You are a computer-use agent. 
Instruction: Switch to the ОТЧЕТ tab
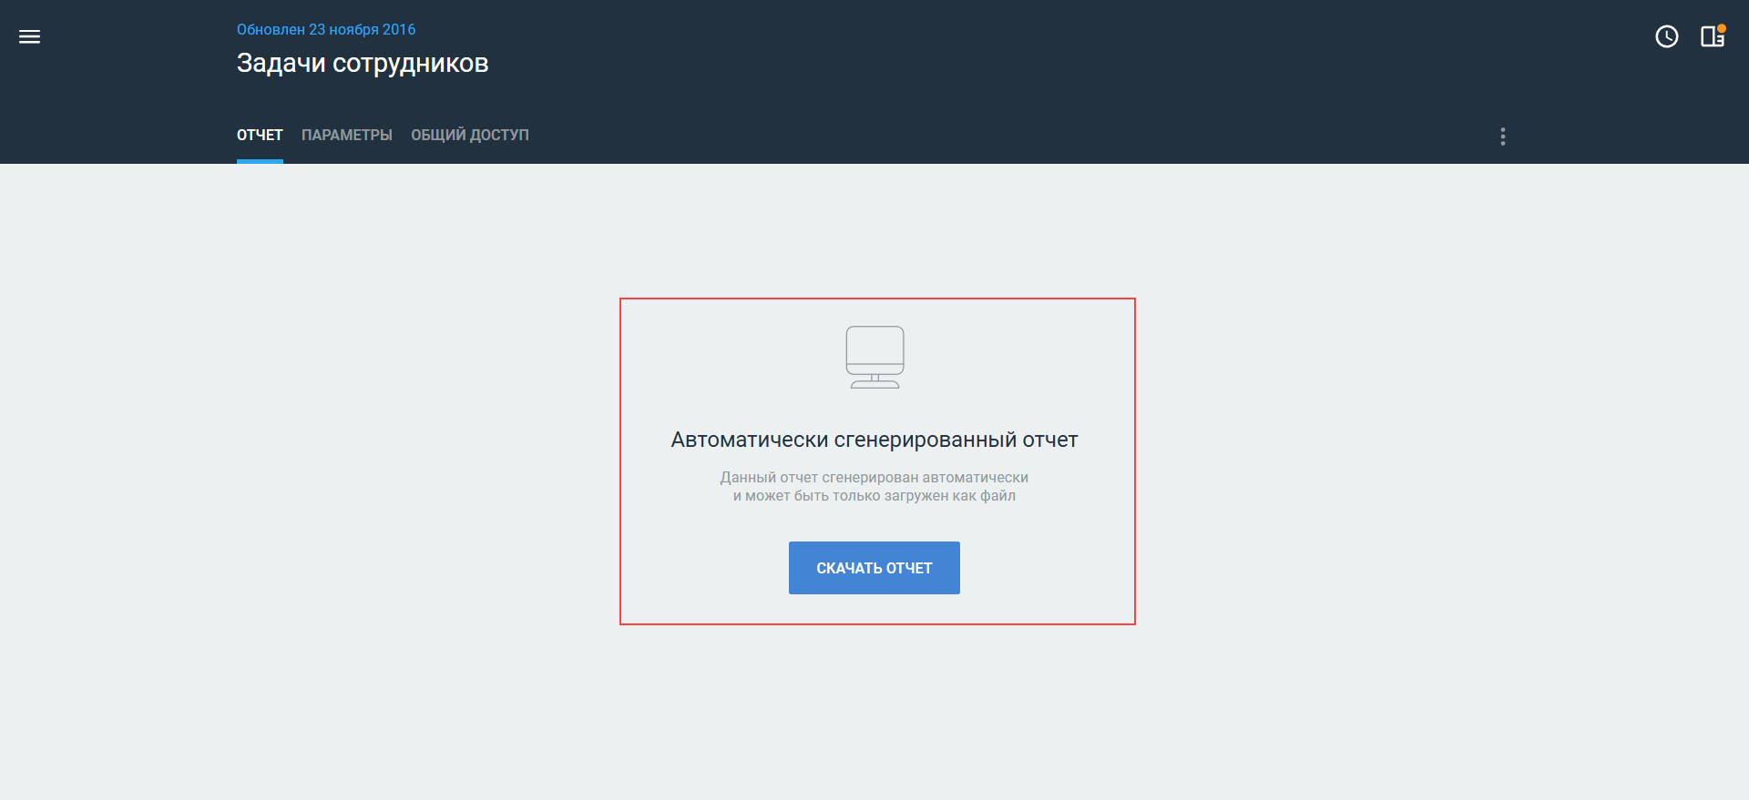[x=260, y=135]
